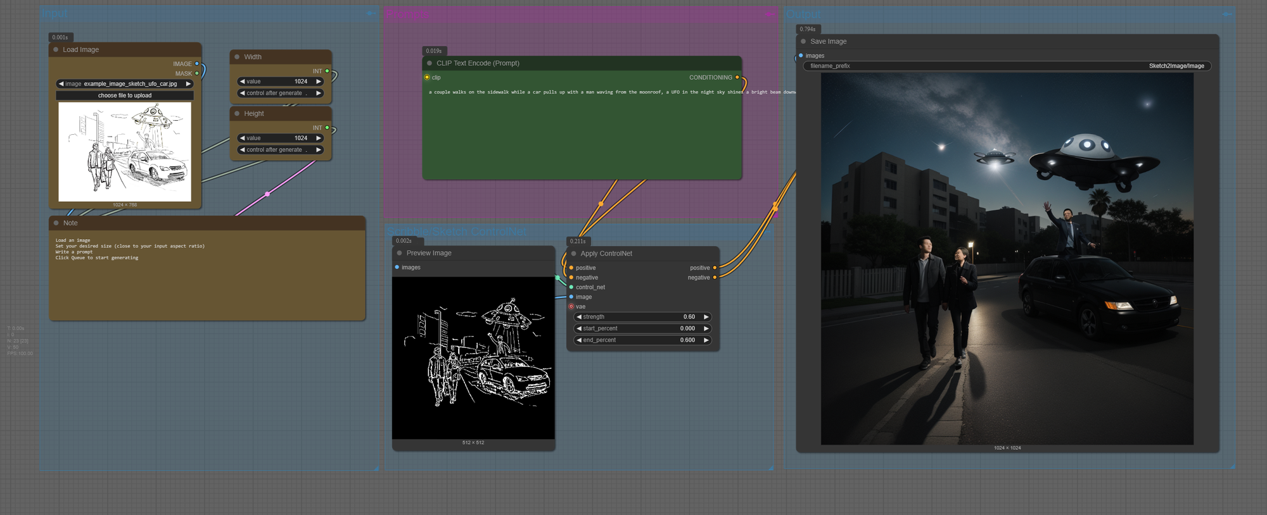Collapse the Load Image node via its dot
This screenshot has height=515, width=1267.
(x=56, y=50)
